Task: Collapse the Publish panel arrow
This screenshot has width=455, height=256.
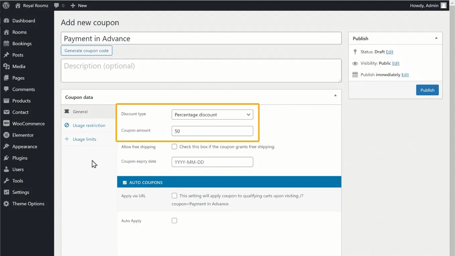Action: (436, 38)
